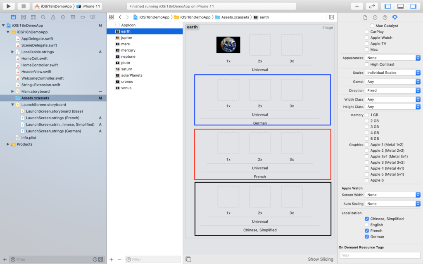
Task: Check High Contrast appearance
Action: pyautogui.click(x=367, y=64)
